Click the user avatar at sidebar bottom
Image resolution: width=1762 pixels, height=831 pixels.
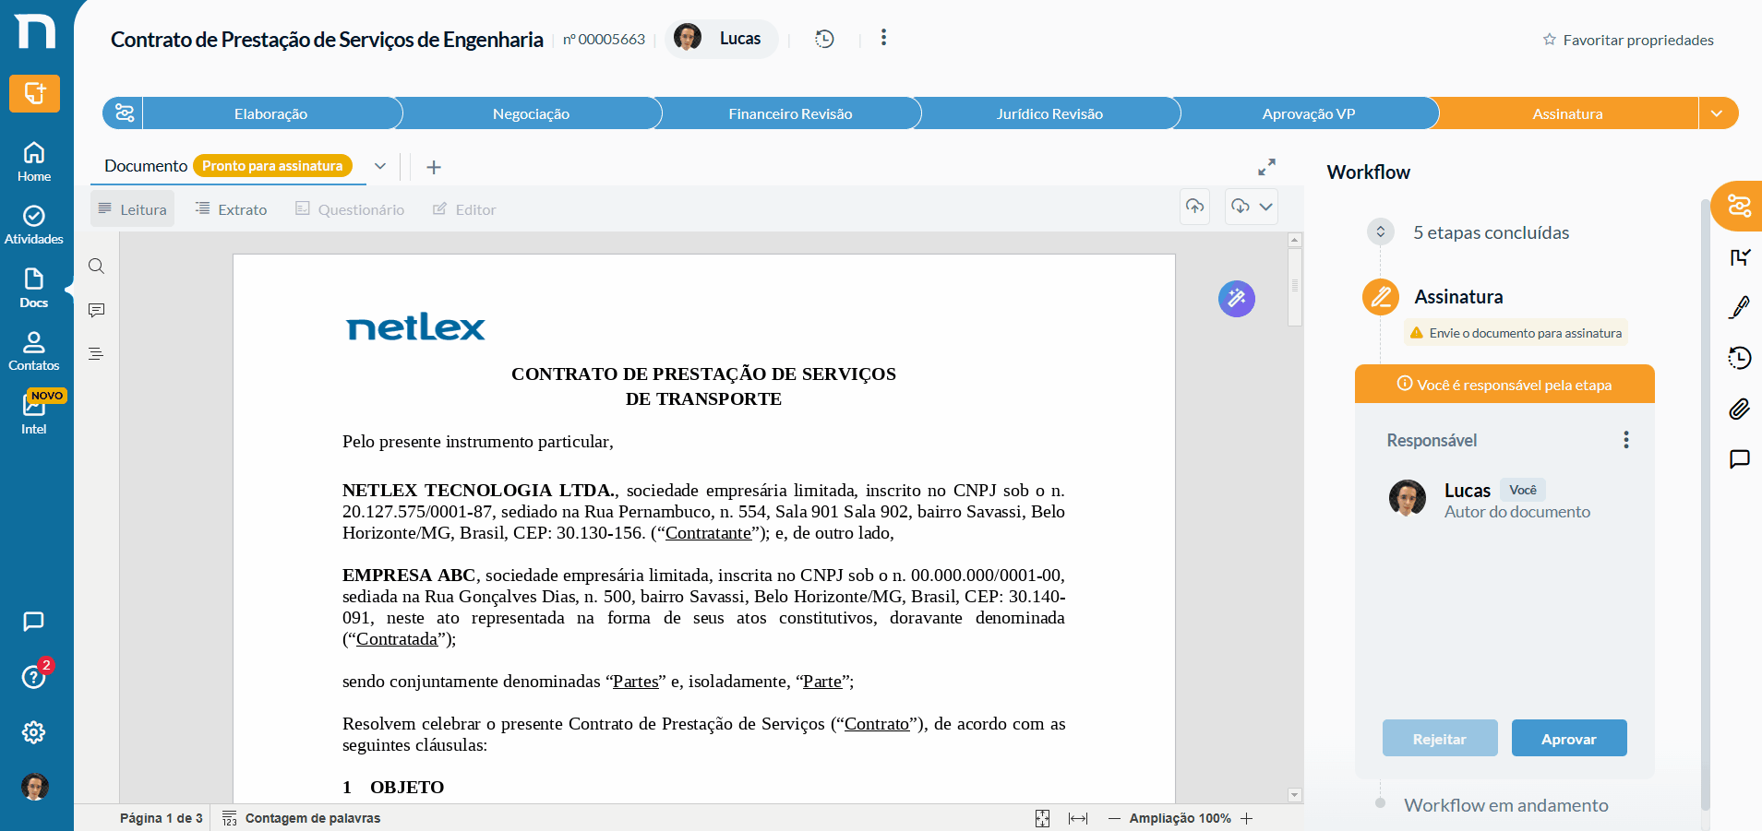[35, 787]
